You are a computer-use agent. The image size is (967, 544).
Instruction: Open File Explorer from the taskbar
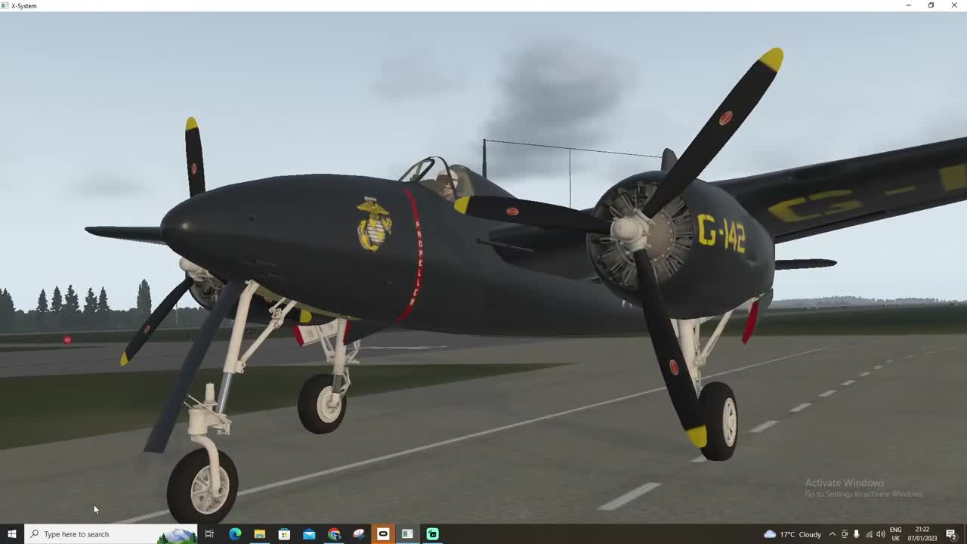[259, 534]
